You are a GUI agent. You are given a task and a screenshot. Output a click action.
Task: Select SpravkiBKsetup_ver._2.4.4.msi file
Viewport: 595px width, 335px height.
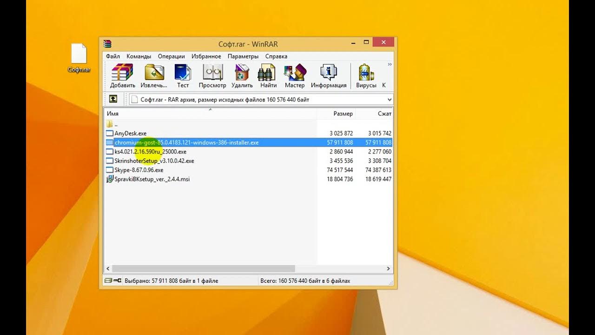(152, 179)
